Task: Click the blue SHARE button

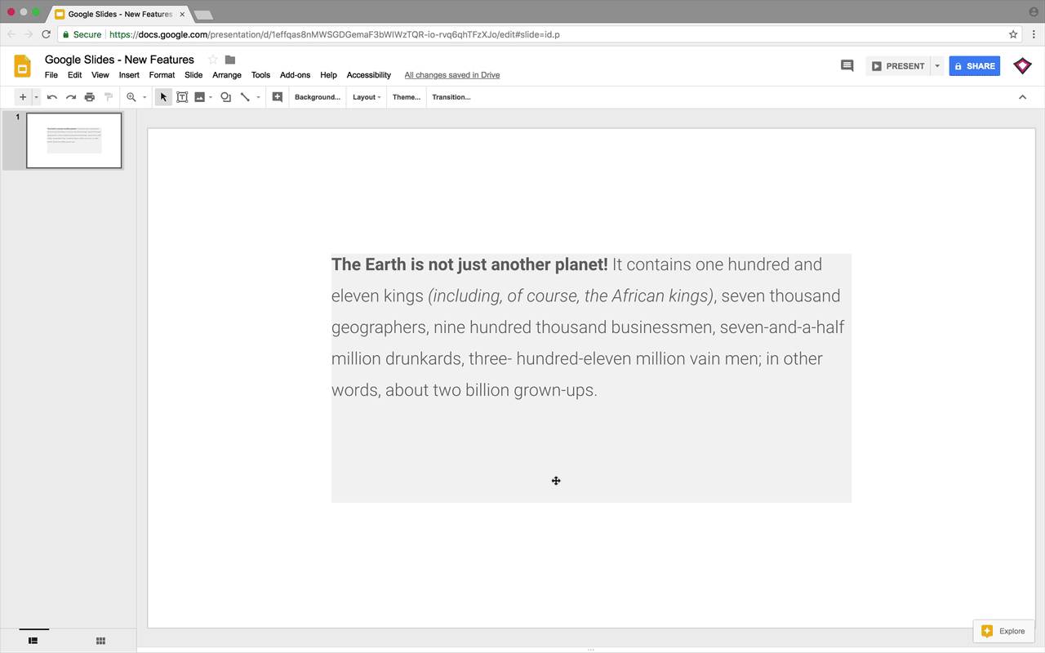Action: (975, 66)
